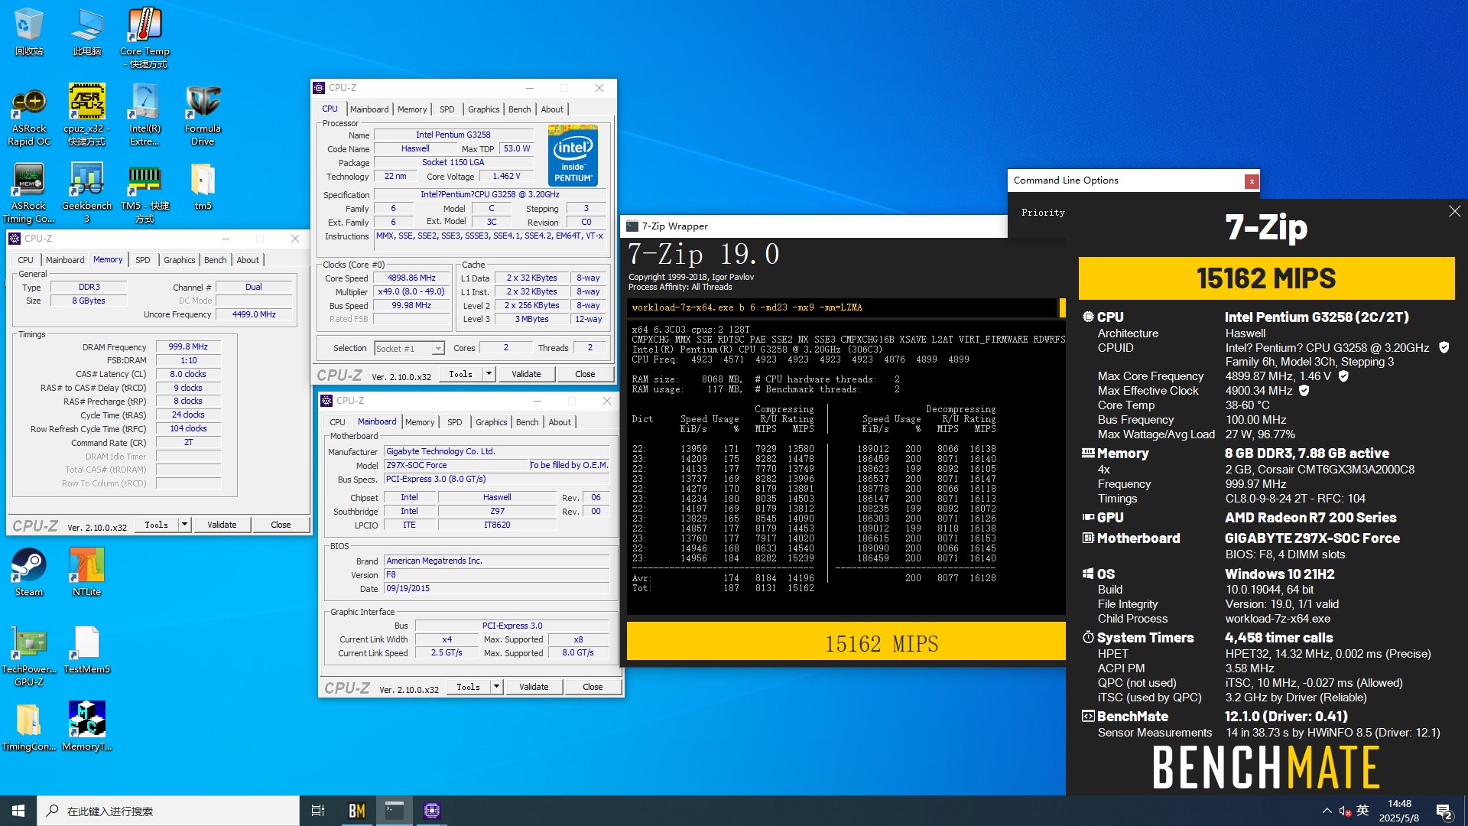
Task: Click the yellow 15162 MIPS result banner
Action: pos(1266,278)
